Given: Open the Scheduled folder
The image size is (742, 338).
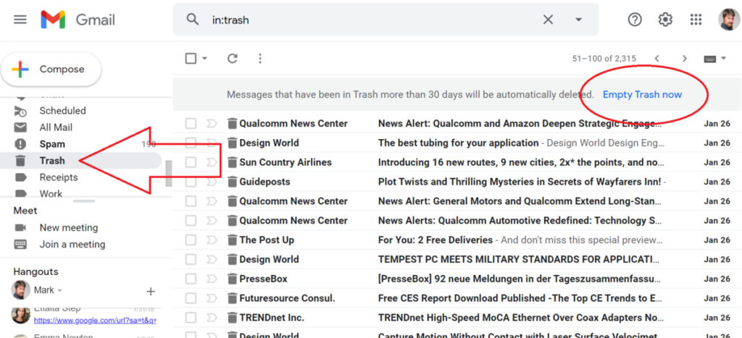Looking at the screenshot, I should (62, 111).
